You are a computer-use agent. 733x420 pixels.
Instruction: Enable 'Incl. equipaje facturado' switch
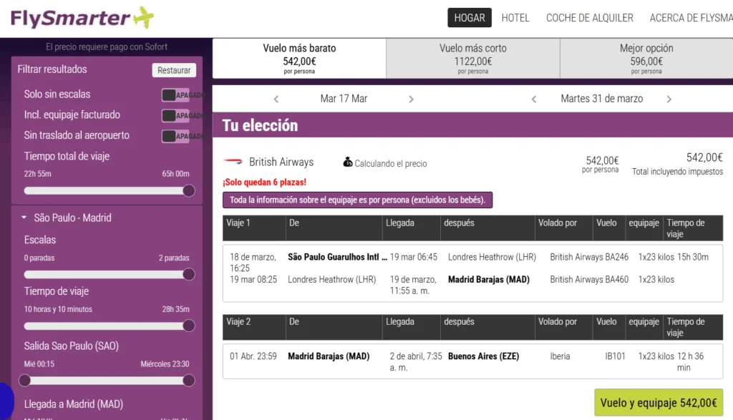pyautogui.click(x=175, y=115)
